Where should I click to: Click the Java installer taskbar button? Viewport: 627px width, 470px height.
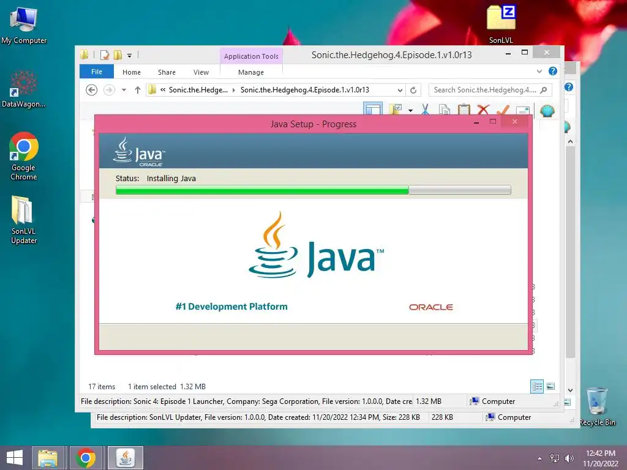click(126, 458)
